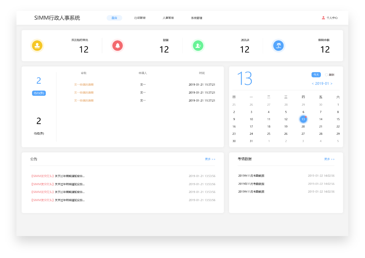Open 个人中心

tap(332, 18)
